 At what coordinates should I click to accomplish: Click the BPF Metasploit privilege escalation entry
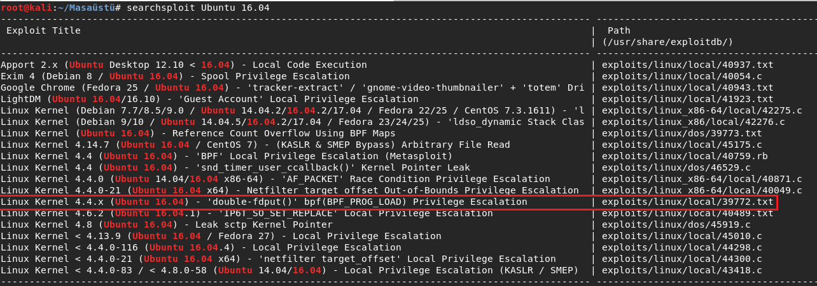pyautogui.click(x=227, y=156)
